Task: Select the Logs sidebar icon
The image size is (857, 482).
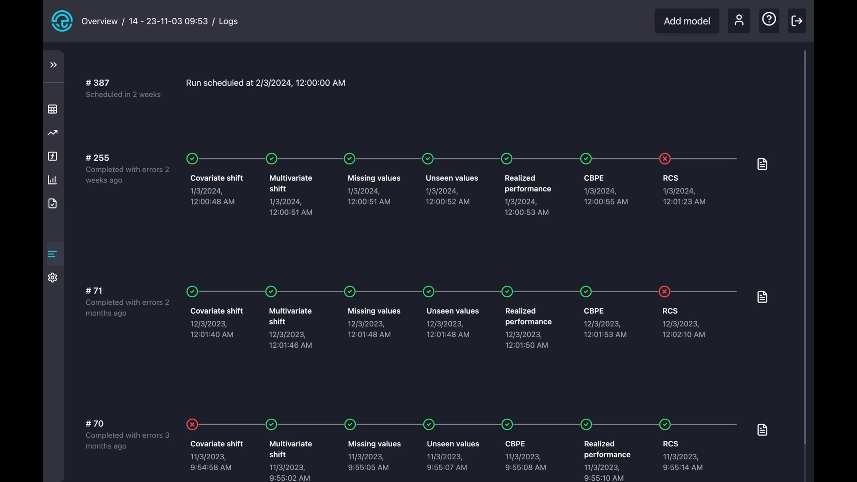Action: pos(53,254)
